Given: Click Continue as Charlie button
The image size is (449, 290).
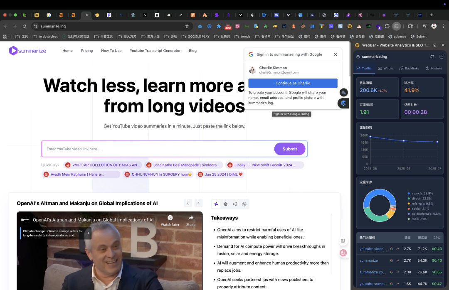Looking at the screenshot, I should (x=293, y=83).
